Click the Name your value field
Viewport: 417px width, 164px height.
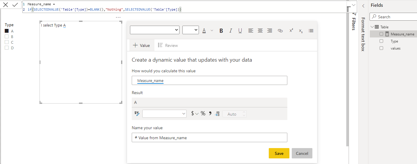210,137
